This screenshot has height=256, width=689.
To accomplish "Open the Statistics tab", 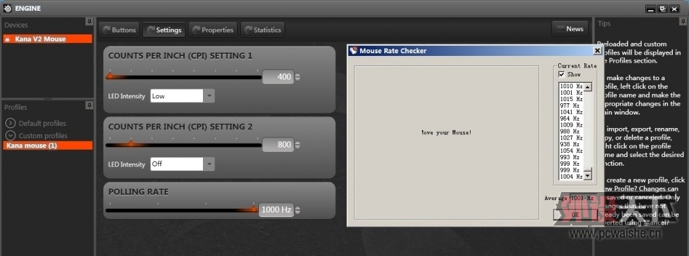I will point(263,30).
